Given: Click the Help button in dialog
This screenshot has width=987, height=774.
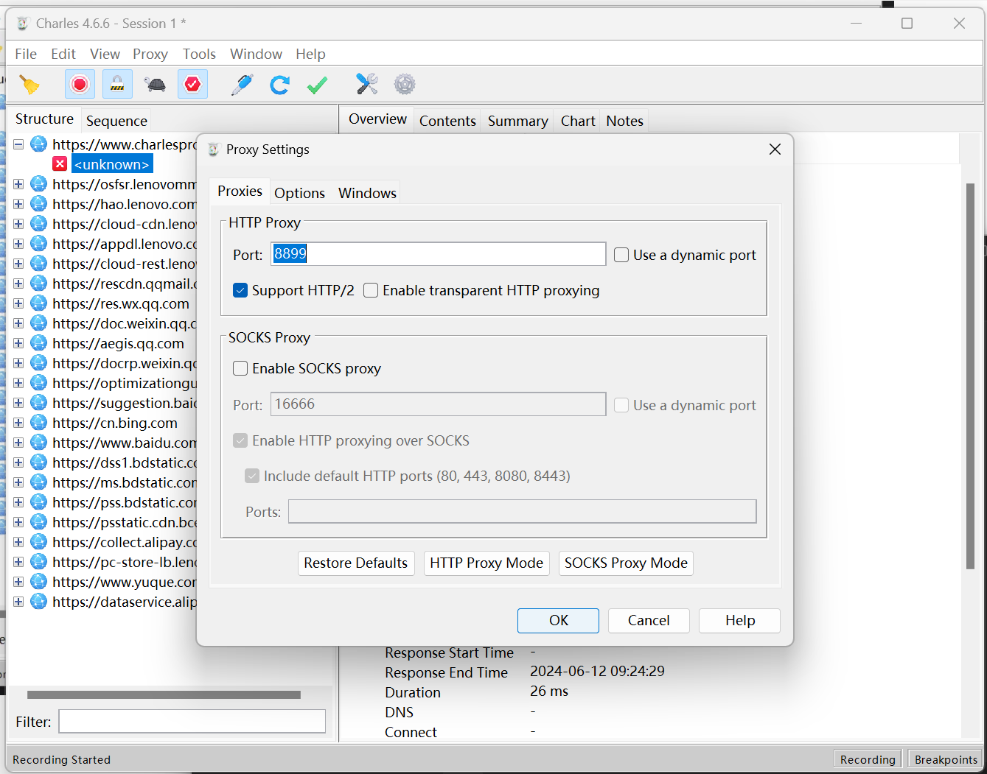Looking at the screenshot, I should (739, 621).
